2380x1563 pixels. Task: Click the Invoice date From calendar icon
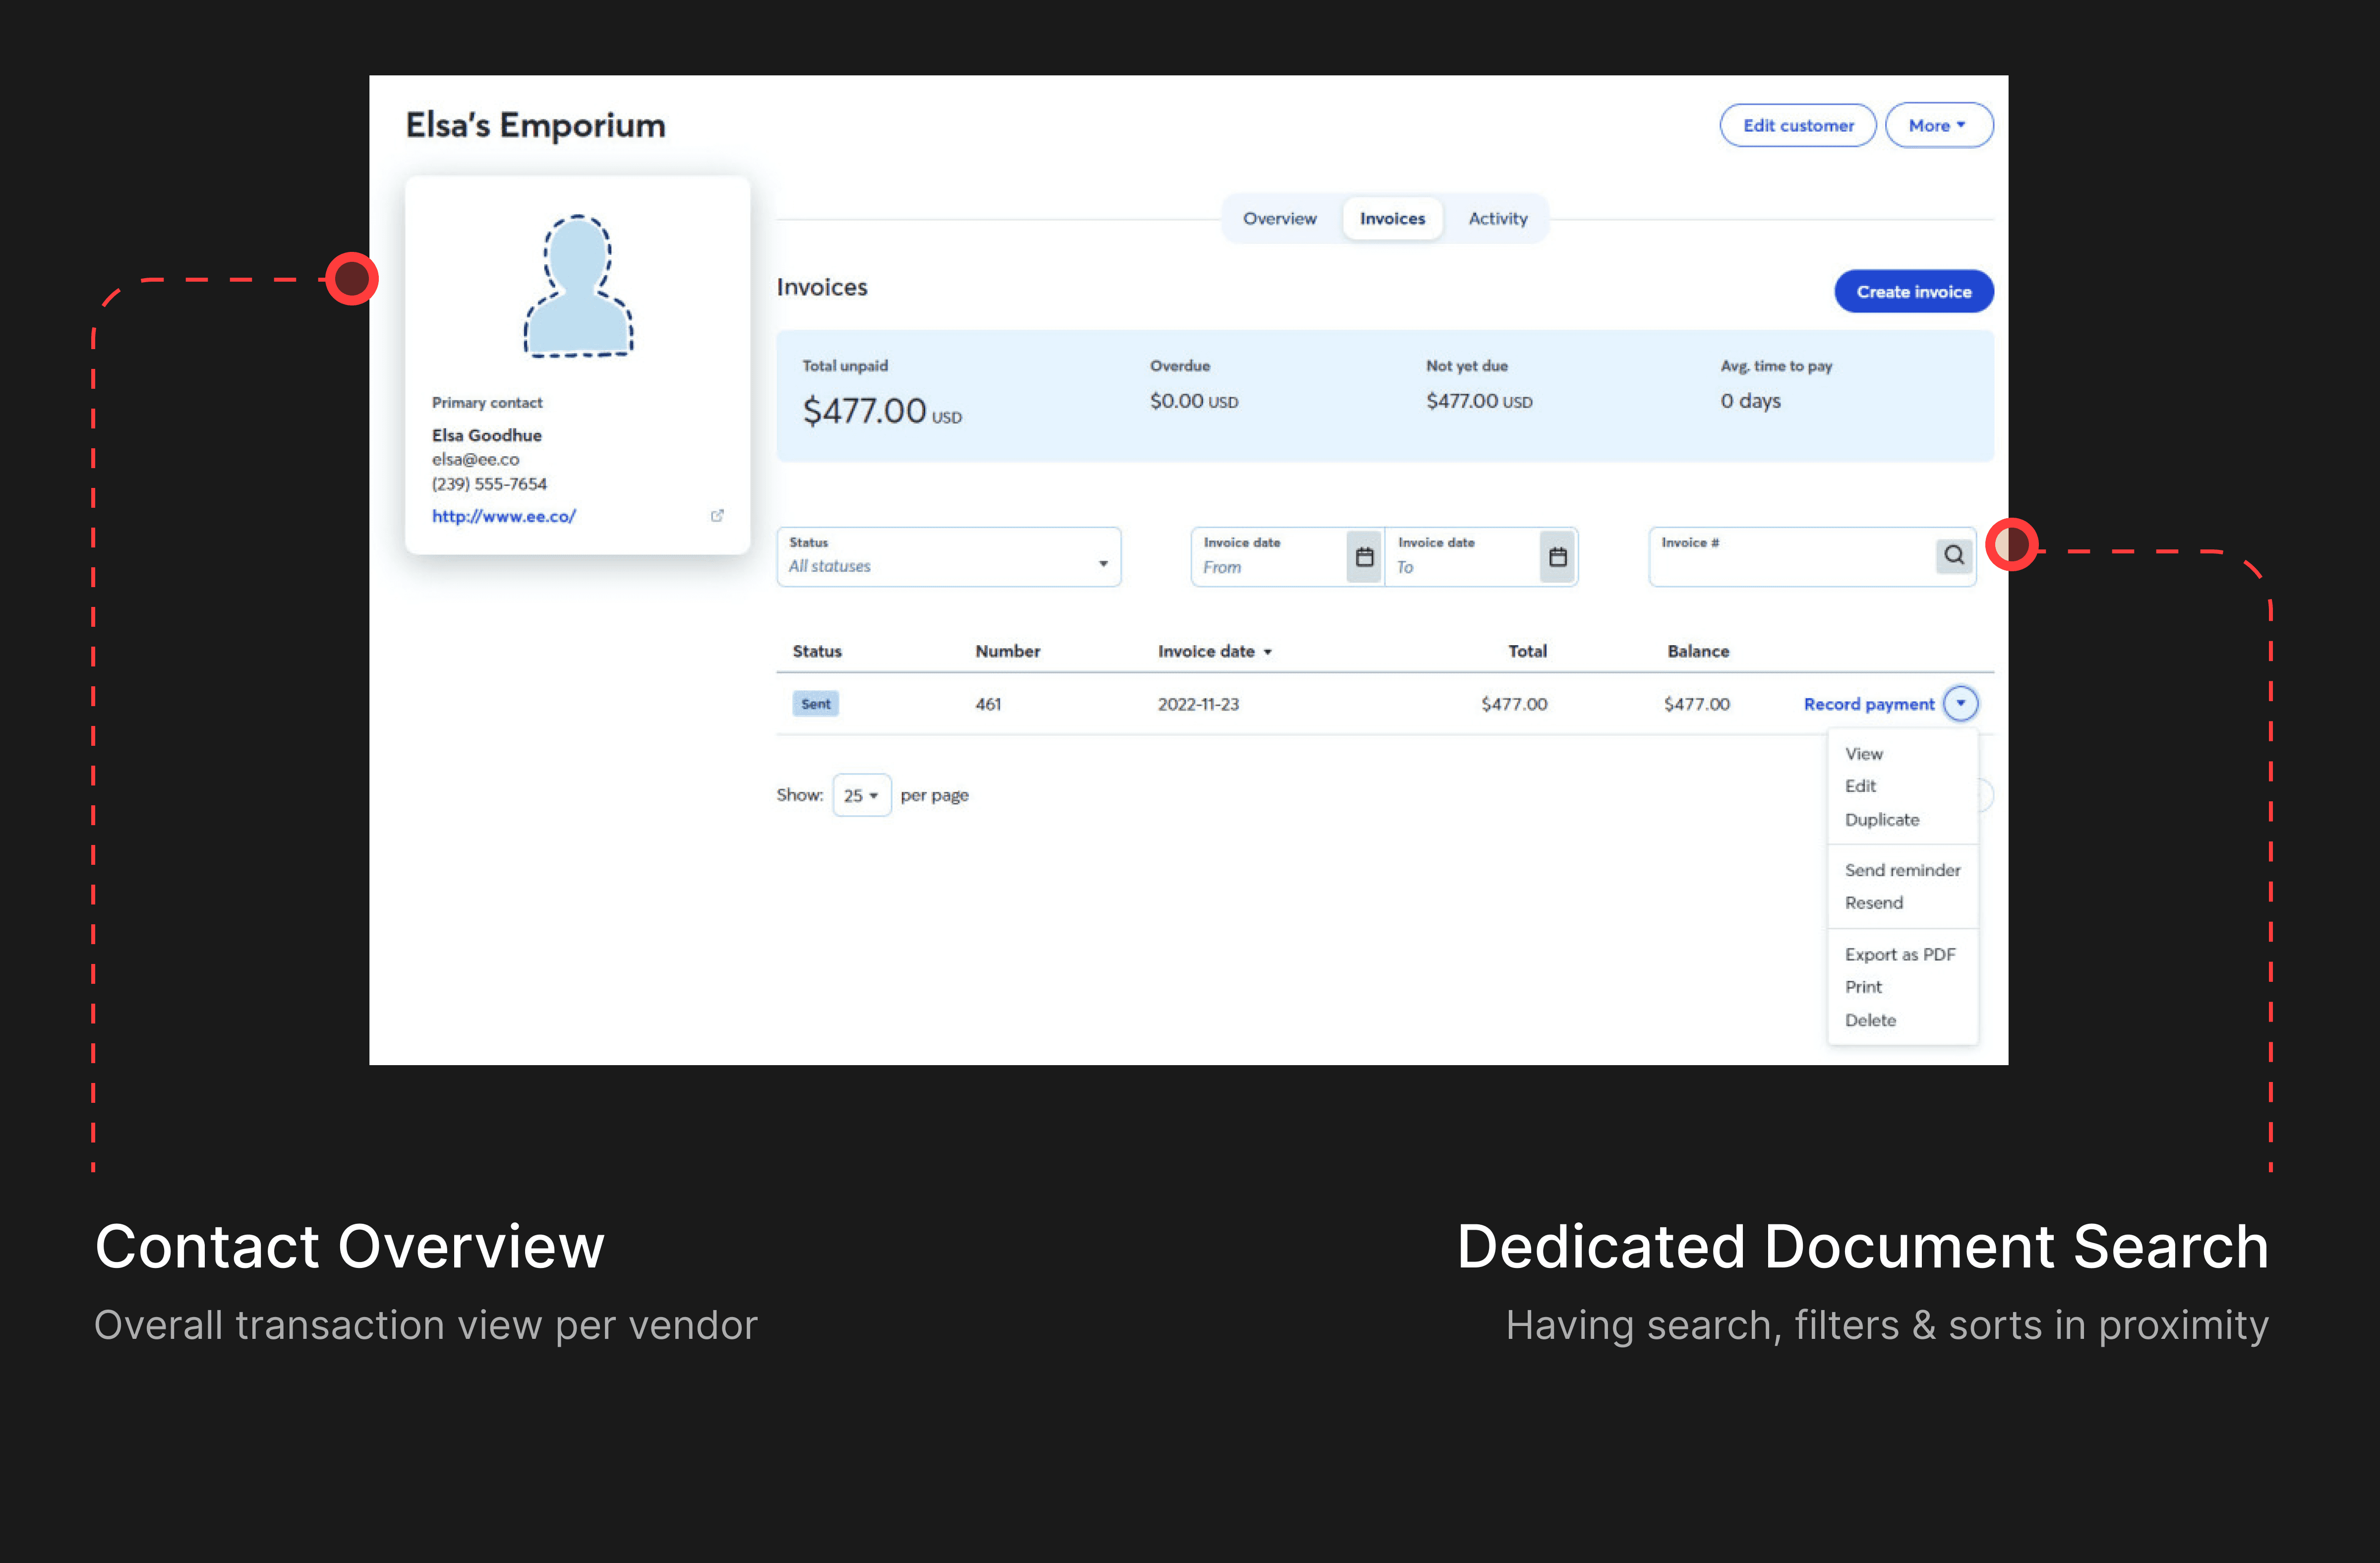pos(1364,557)
